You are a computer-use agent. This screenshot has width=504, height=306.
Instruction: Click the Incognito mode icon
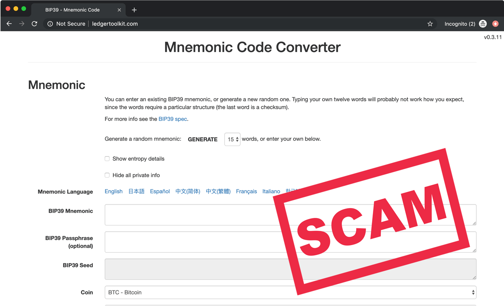point(483,24)
